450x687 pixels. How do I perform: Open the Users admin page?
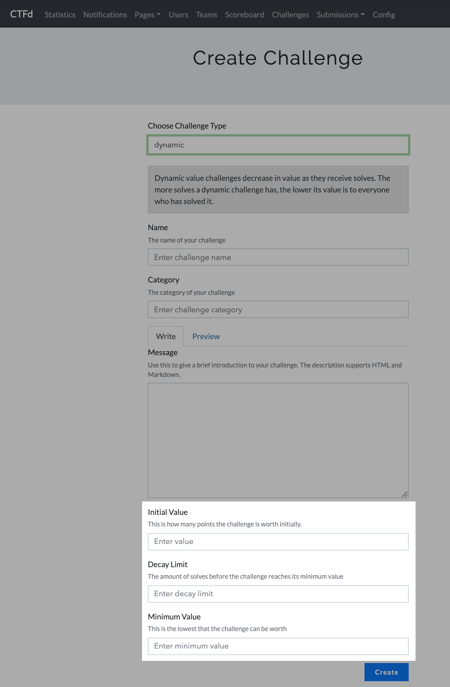[x=178, y=15]
